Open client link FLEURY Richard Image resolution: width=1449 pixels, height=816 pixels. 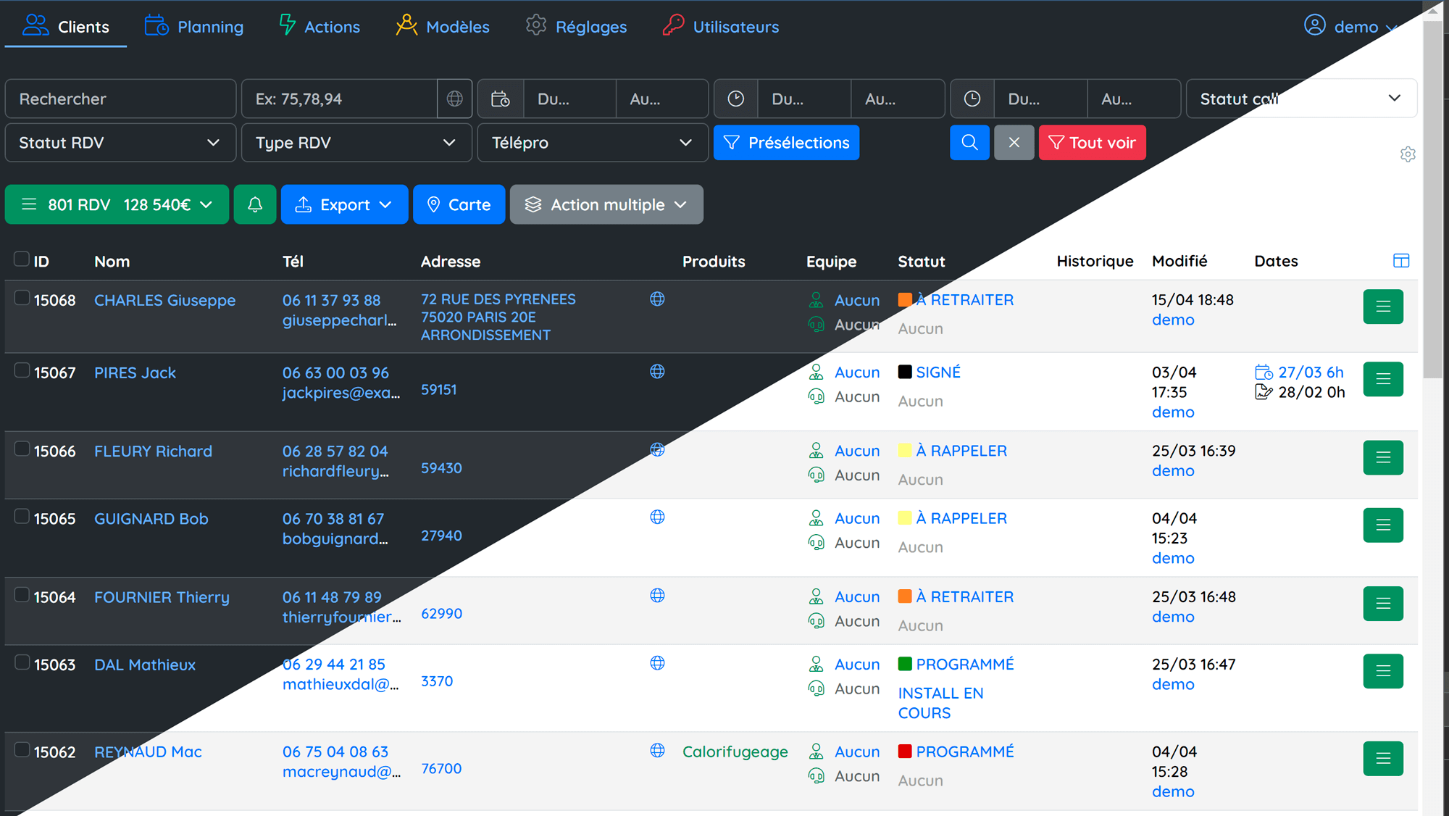click(153, 451)
